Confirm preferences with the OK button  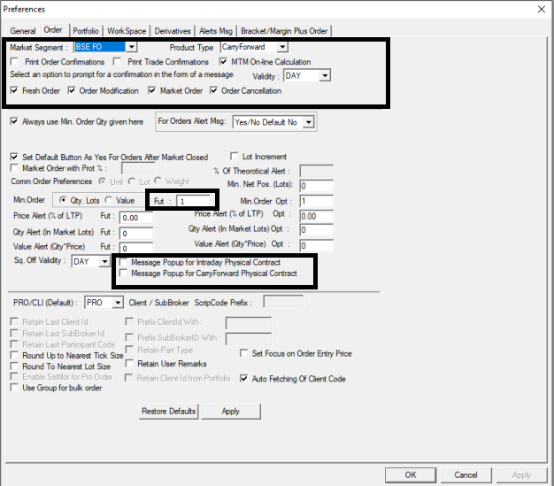[411, 474]
